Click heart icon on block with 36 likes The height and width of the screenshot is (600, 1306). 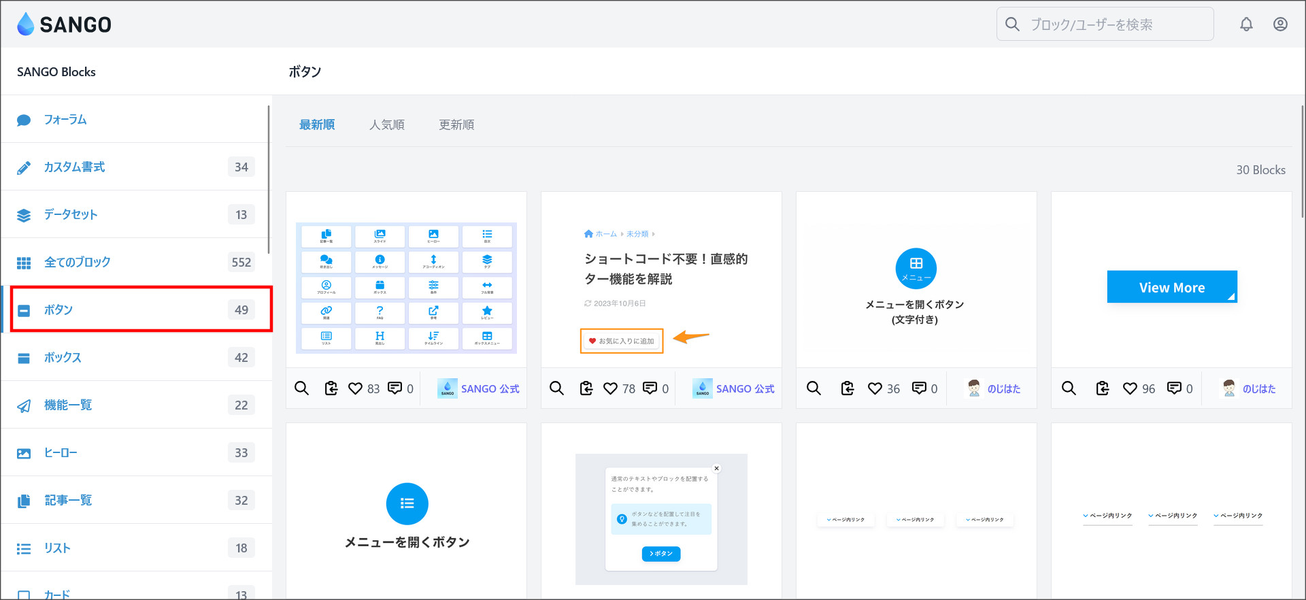pos(875,388)
